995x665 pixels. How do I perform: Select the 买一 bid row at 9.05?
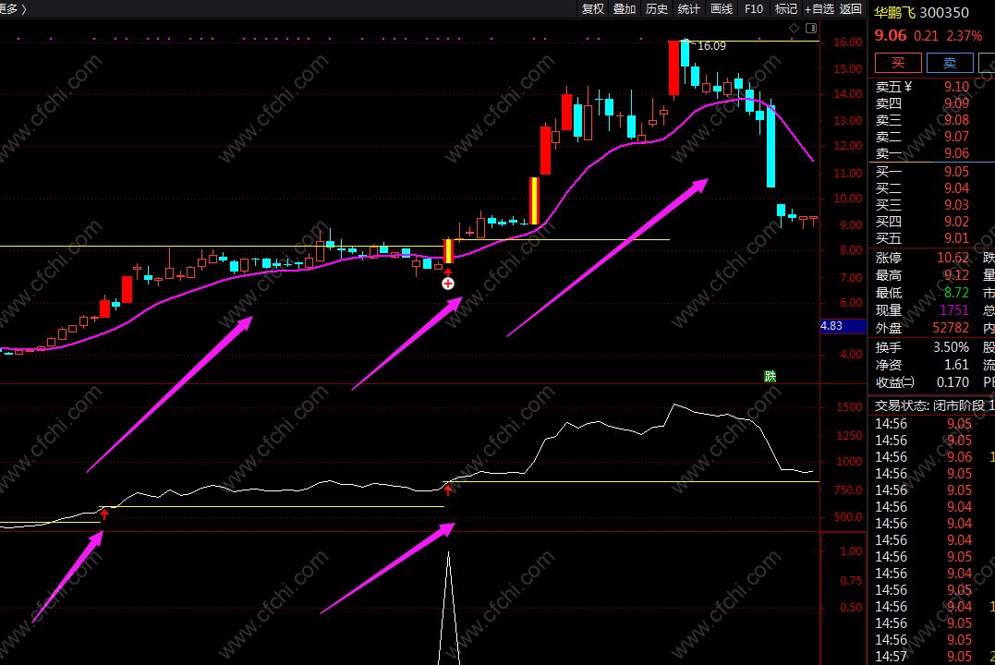(931, 171)
